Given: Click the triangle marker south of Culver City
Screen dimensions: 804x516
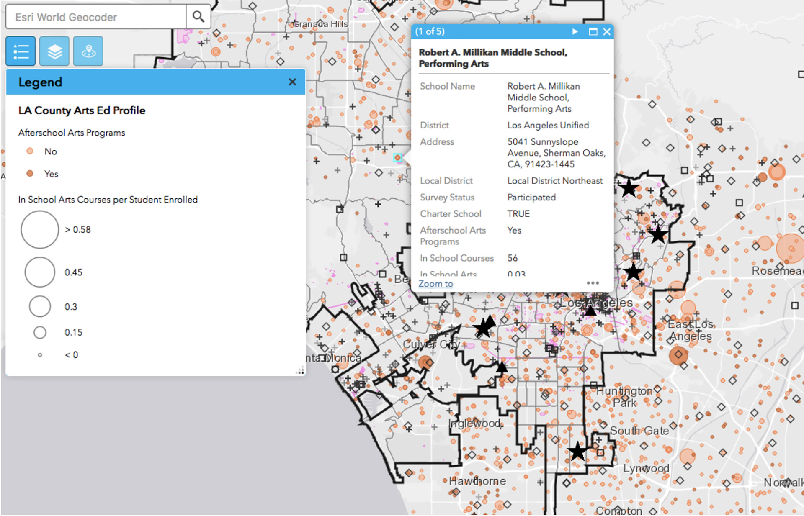Looking at the screenshot, I should pos(502,367).
